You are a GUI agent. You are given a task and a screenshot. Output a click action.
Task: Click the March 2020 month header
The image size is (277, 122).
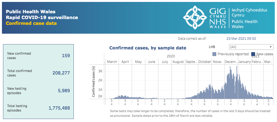(112, 62)
